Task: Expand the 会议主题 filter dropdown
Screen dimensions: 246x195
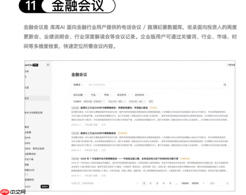Action: [x=79, y=95]
